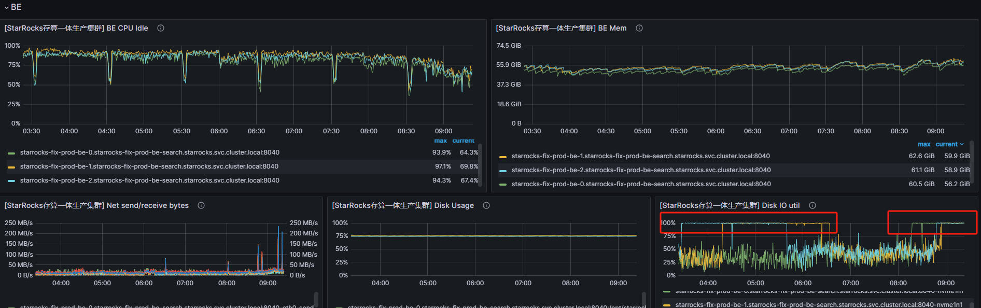Change yellow be-1 color swatch in BE Mem legend

(x=503, y=157)
